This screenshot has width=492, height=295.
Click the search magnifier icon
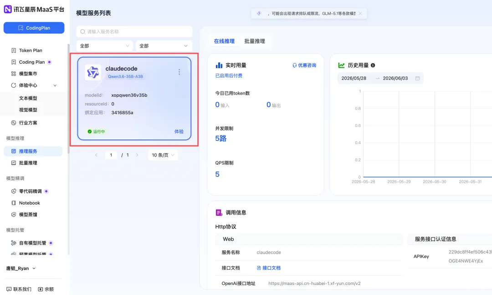[82, 32]
